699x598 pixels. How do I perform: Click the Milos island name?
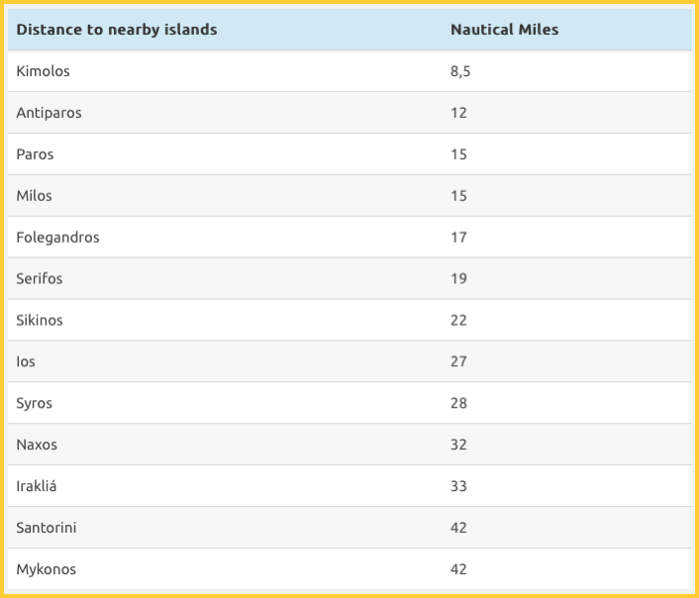click(35, 196)
